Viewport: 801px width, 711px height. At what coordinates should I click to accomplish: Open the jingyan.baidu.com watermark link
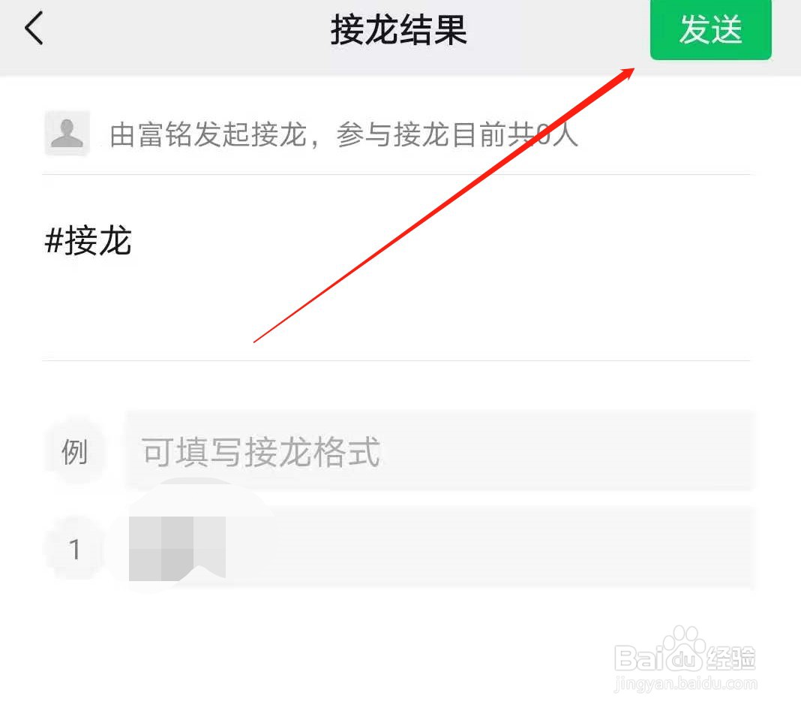tap(685, 683)
